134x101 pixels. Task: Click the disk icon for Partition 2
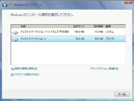(15, 40)
